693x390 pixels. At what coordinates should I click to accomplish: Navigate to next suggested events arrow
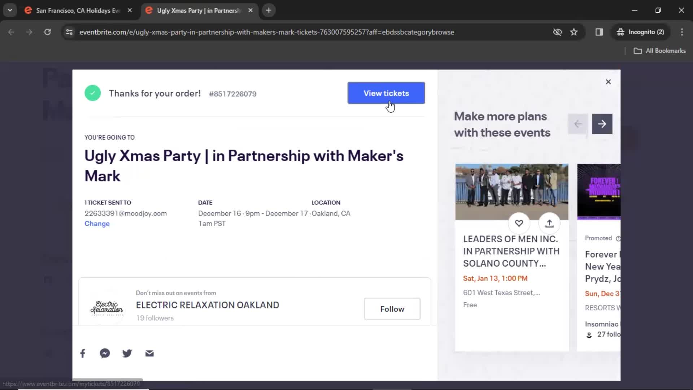[602, 124]
